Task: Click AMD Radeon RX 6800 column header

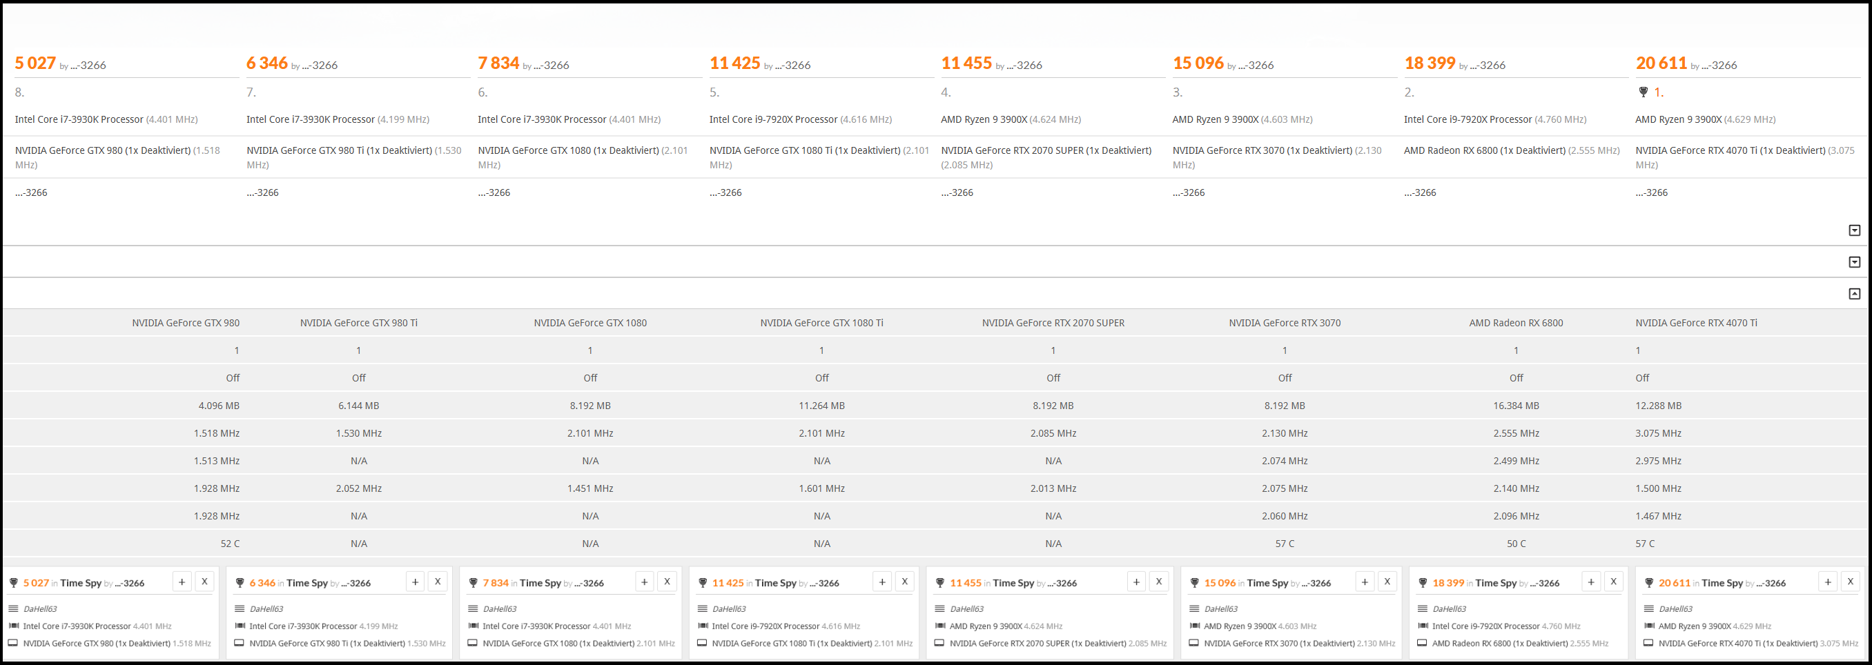Action: point(1516,323)
